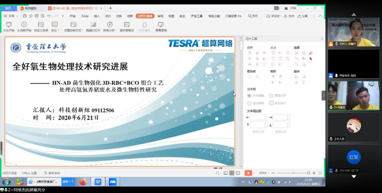Click the top text box margin input field
The height and width of the screenshot is (193, 382).
coord(259,125)
